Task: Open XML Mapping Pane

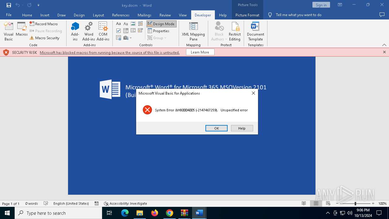Action: pos(193,31)
